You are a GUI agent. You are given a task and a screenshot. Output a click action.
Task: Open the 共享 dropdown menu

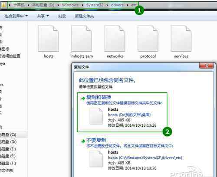43,16
